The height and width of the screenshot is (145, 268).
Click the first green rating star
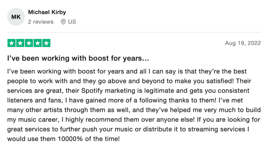[x=12, y=43]
